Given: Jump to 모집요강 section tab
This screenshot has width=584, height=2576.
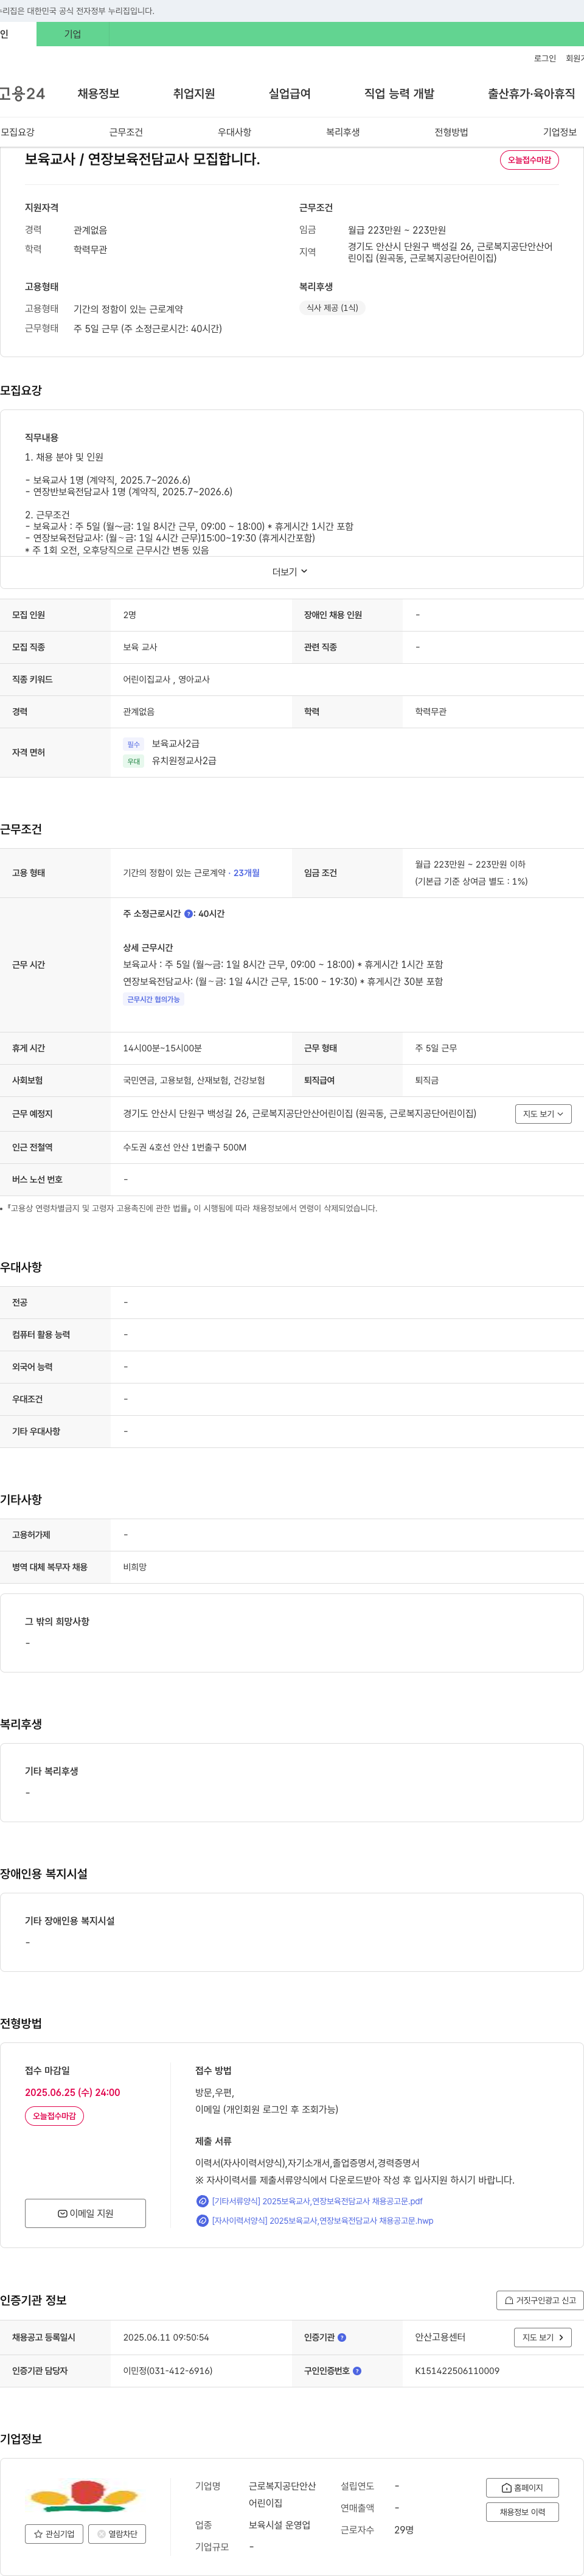Looking at the screenshot, I should (17, 132).
